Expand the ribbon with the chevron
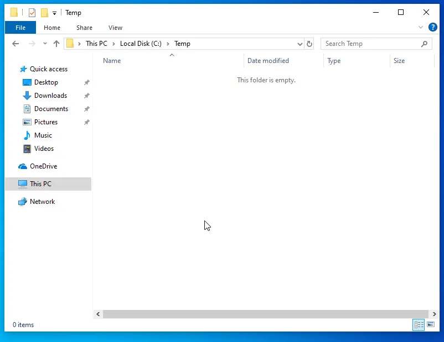Screen dimensions: 444x342 (x=421, y=28)
